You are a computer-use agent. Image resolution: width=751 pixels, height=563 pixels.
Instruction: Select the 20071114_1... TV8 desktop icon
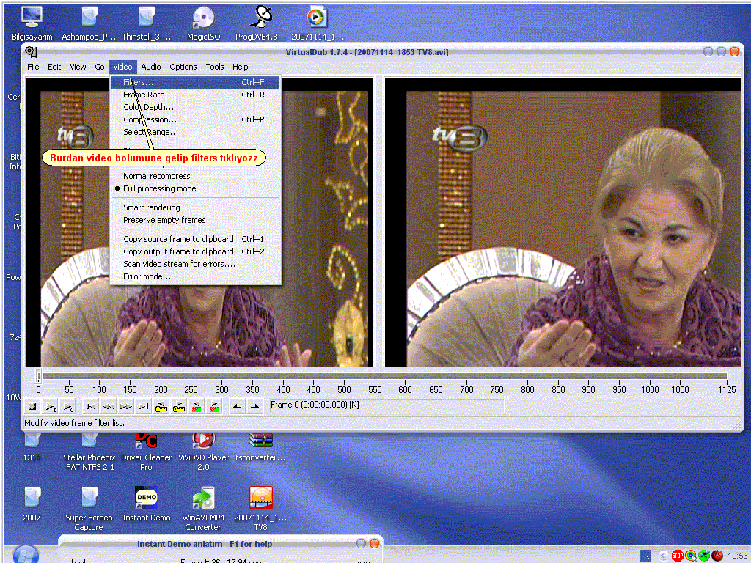point(260,509)
